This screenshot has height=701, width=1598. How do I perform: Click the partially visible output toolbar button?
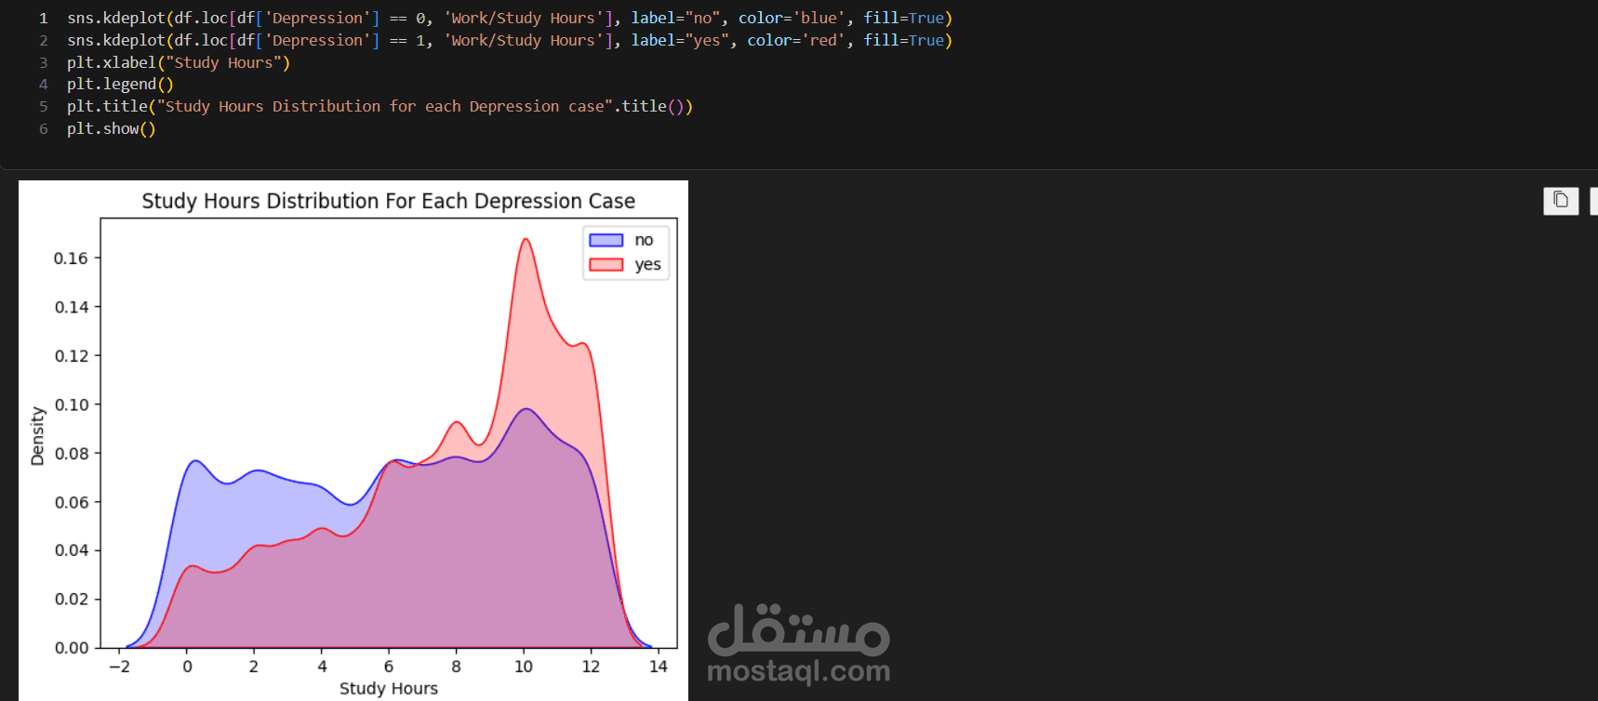(1593, 201)
